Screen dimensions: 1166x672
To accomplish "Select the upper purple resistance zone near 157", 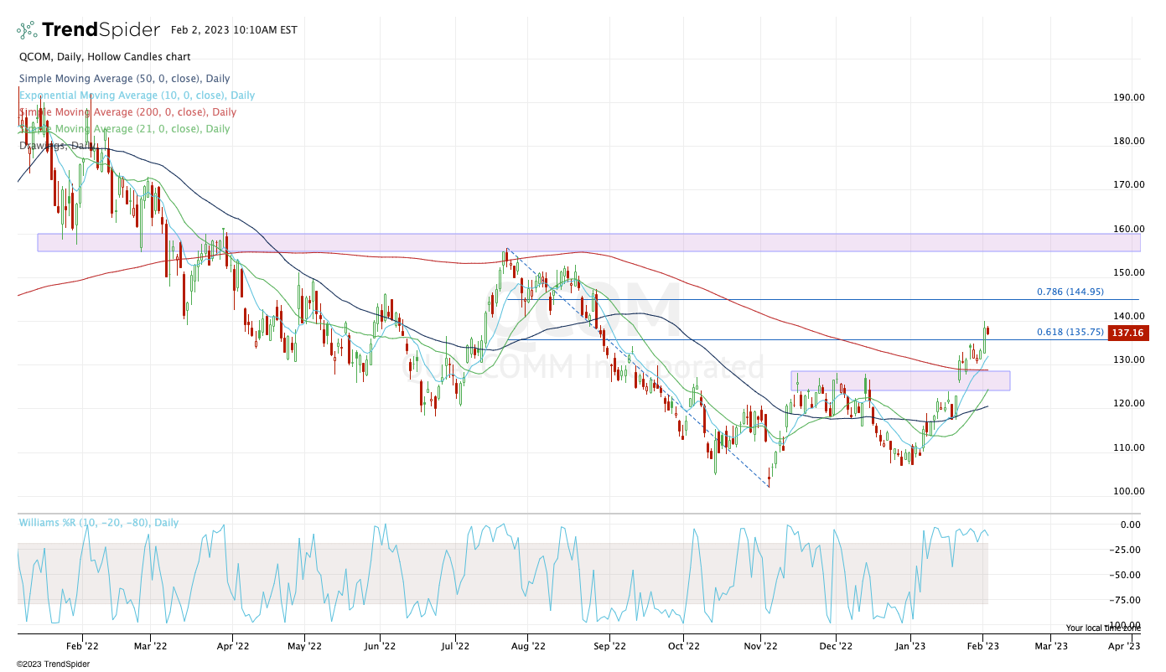I will 587,242.
